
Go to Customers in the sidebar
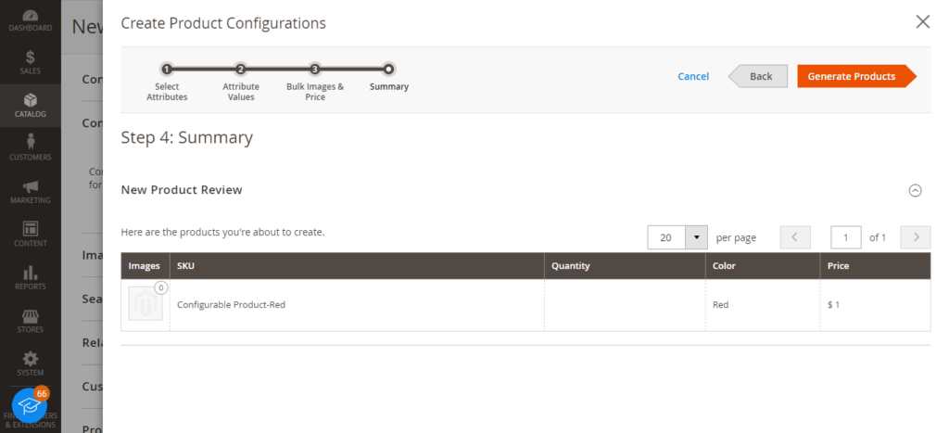pyautogui.click(x=31, y=148)
